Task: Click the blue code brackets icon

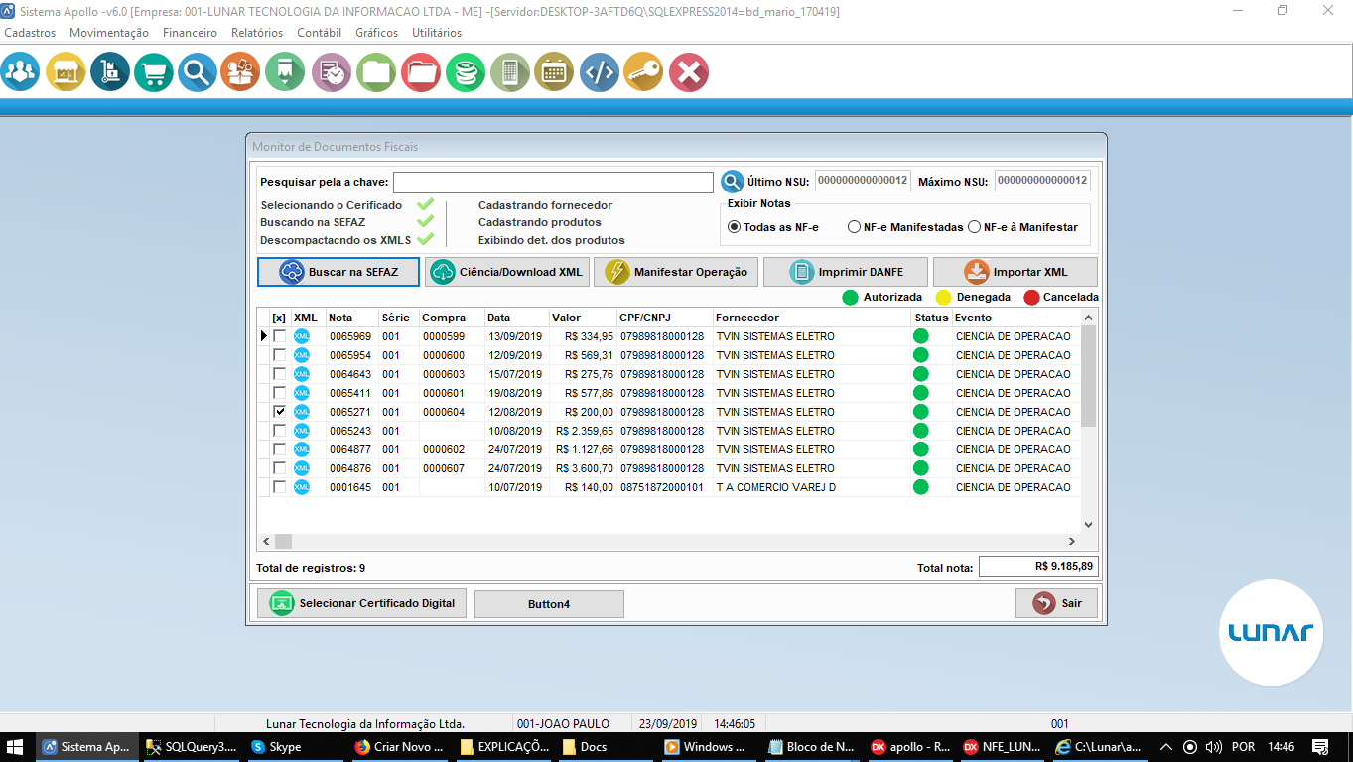Action: pos(599,72)
